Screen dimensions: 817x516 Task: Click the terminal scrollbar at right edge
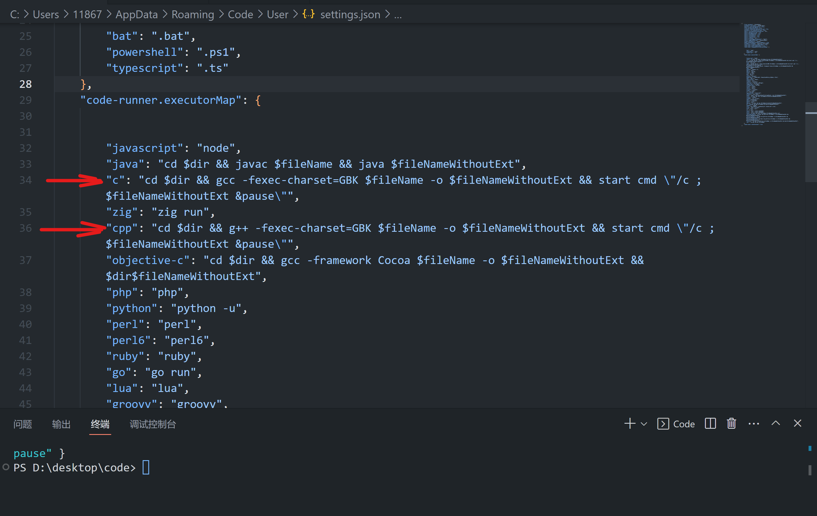pyautogui.click(x=810, y=470)
